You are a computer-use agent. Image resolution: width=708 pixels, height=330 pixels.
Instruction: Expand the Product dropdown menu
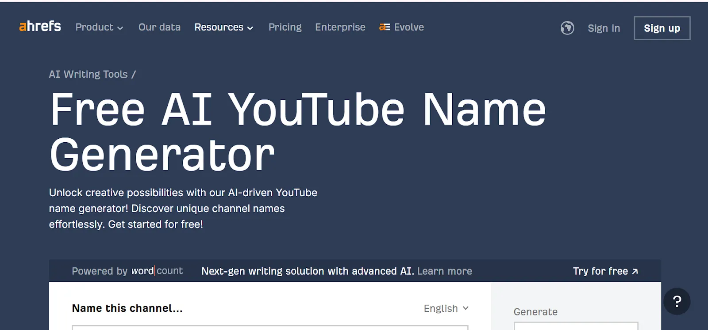click(99, 27)
